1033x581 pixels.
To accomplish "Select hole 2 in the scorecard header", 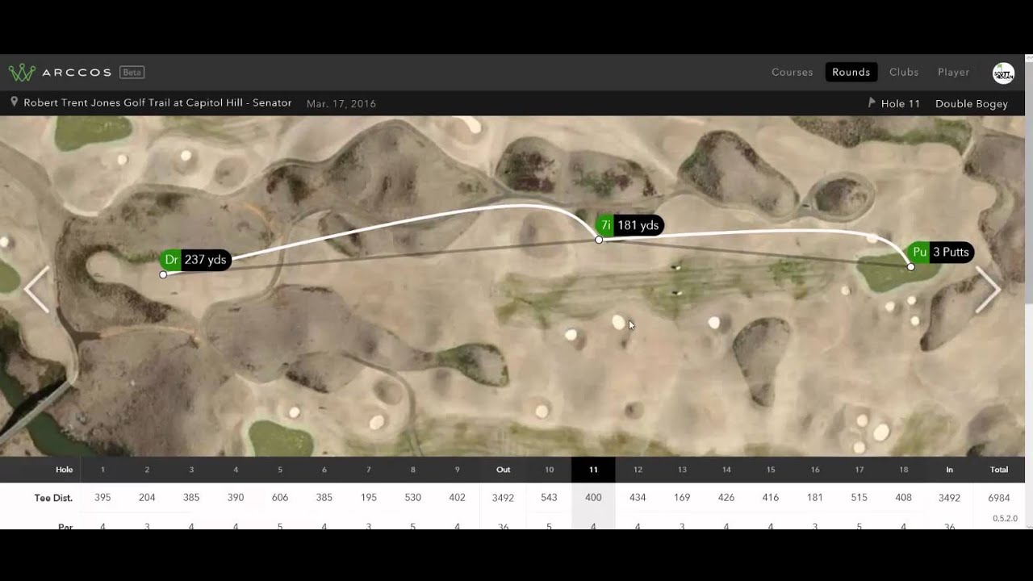I will (147, 470).
